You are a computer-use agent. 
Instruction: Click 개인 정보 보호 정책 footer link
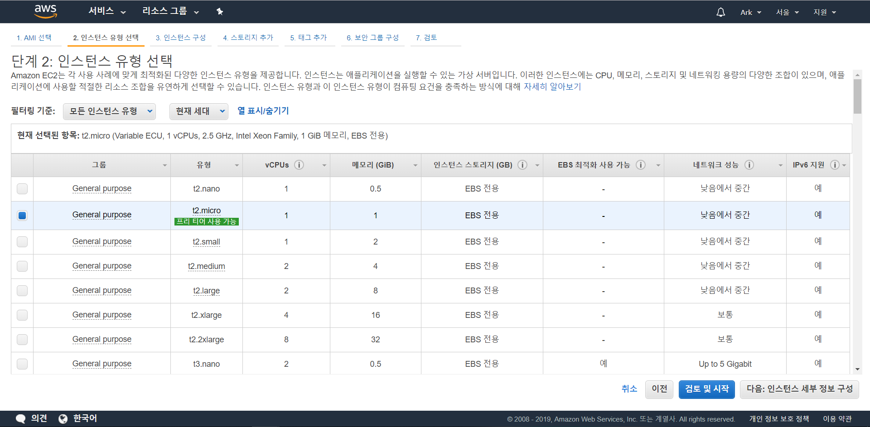point(778,419)
